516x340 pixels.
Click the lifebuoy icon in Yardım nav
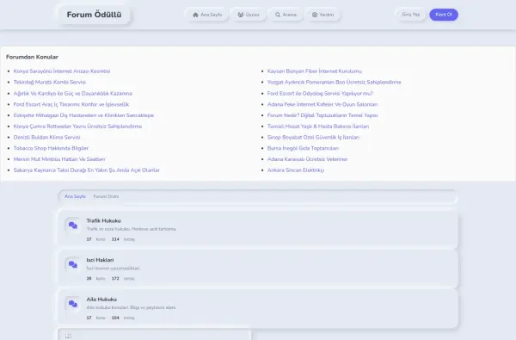315,15
